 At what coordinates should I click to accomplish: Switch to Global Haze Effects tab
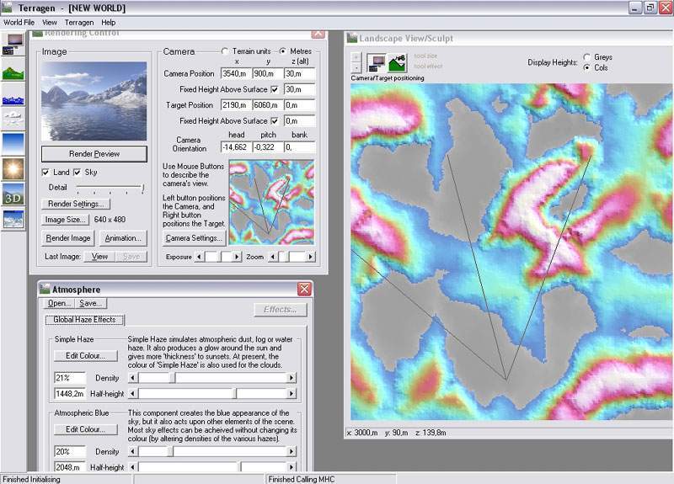click(85, 320)
